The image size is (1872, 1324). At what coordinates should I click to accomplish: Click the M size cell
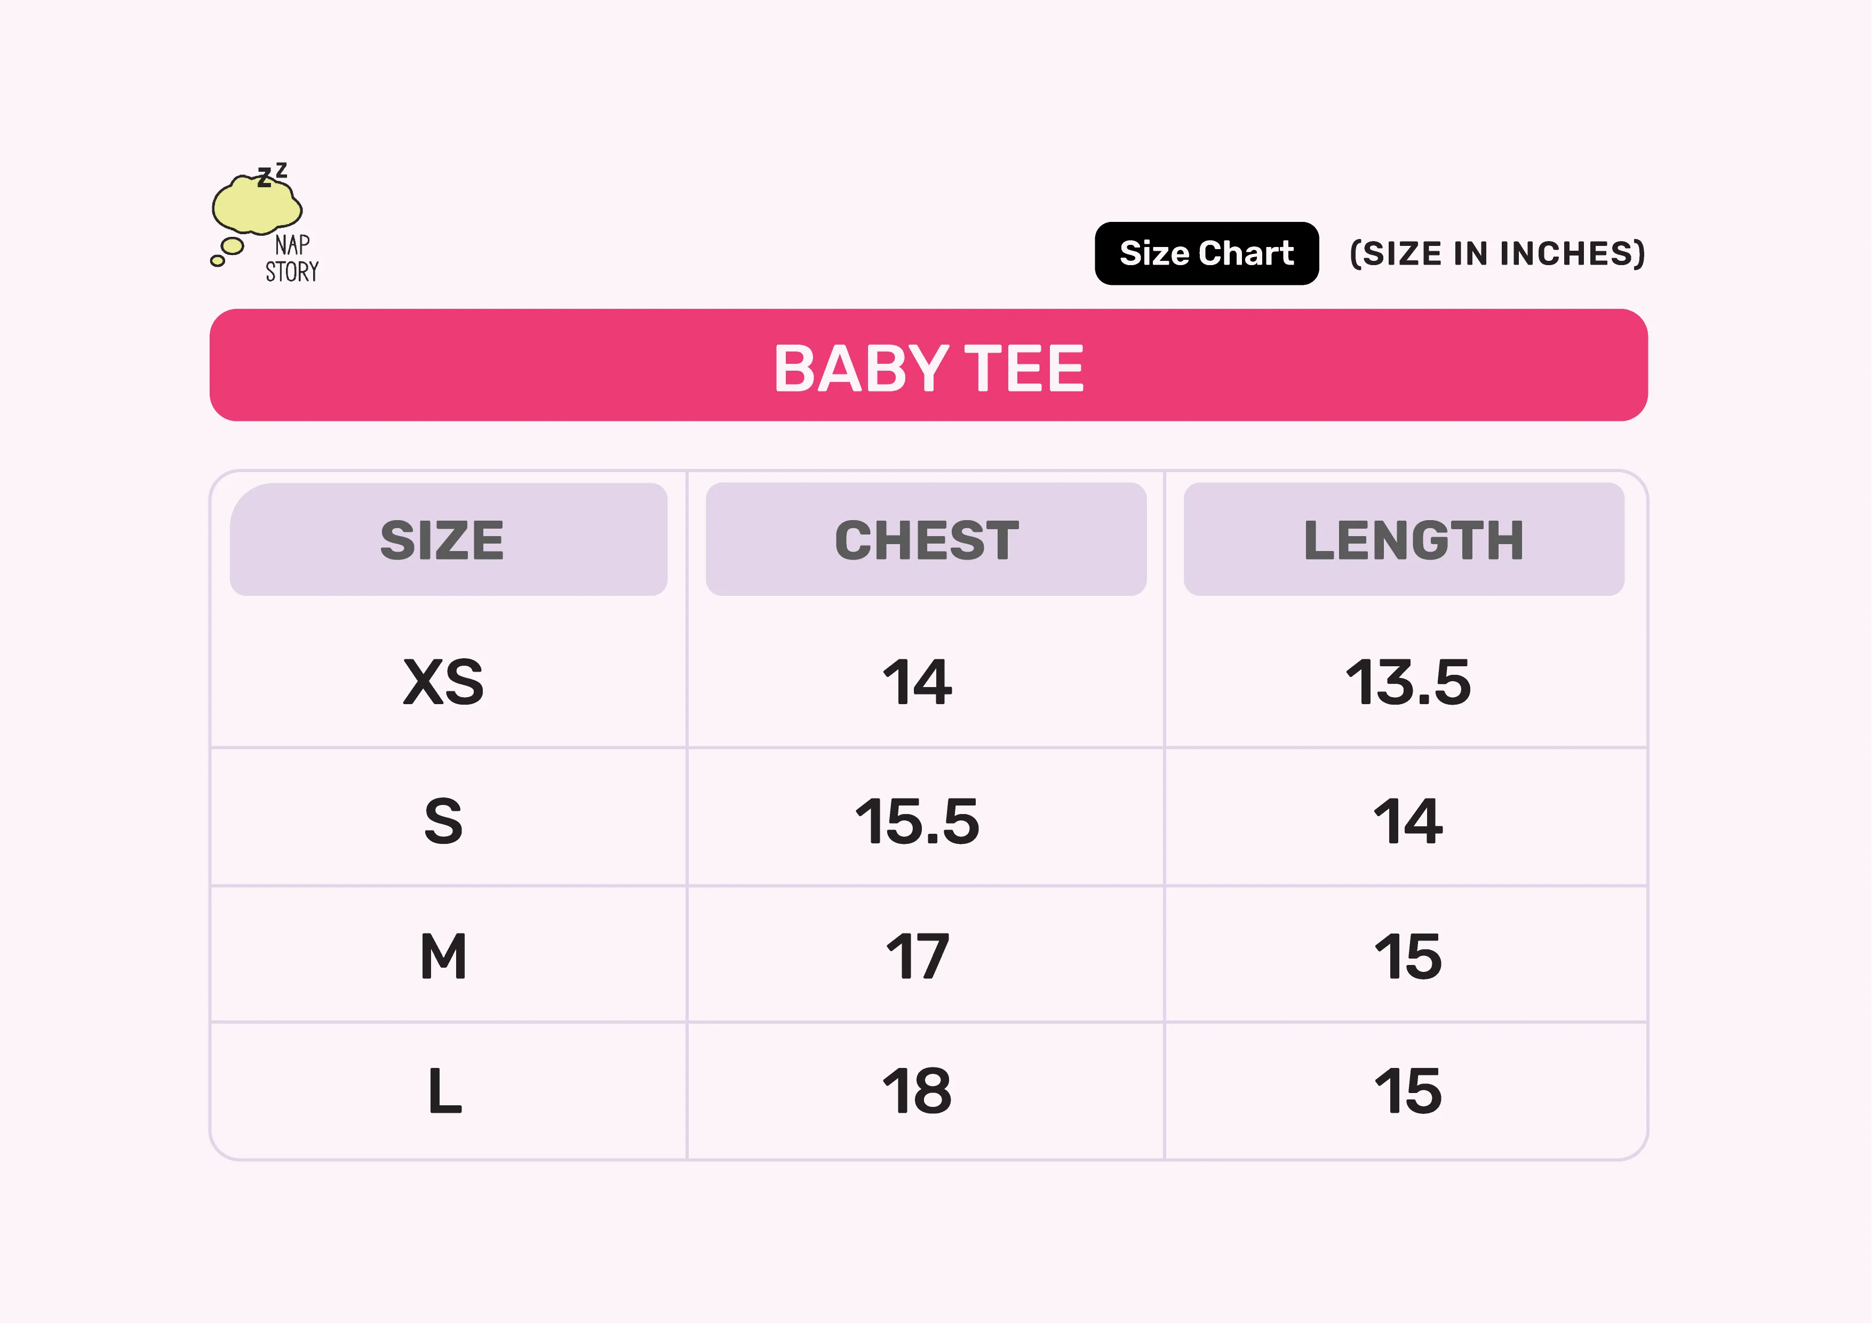(443, 956)
